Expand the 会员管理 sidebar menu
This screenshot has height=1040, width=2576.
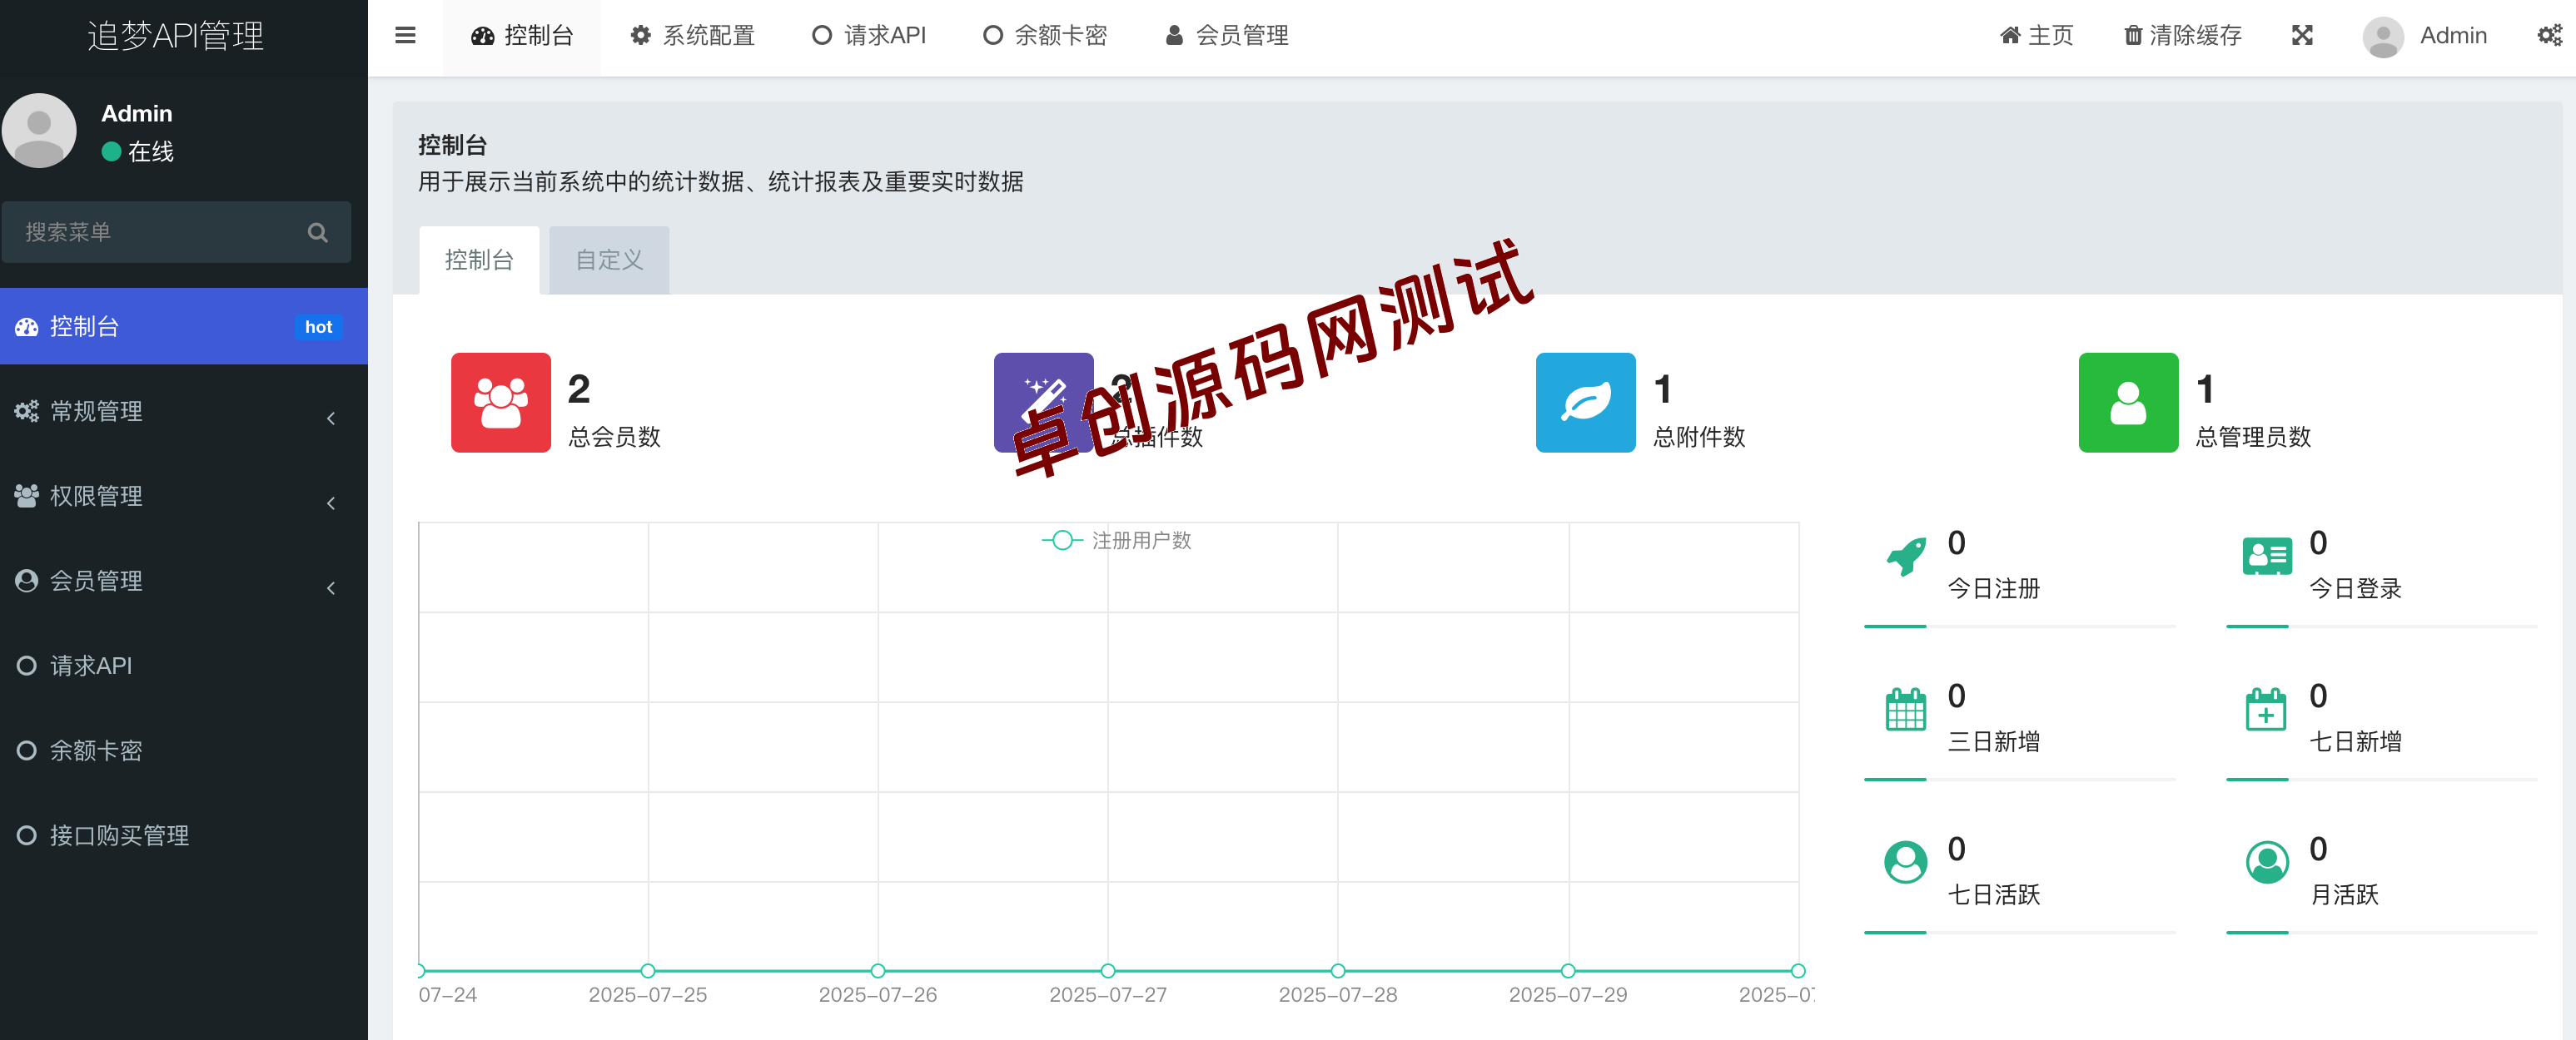click(184, 582)
